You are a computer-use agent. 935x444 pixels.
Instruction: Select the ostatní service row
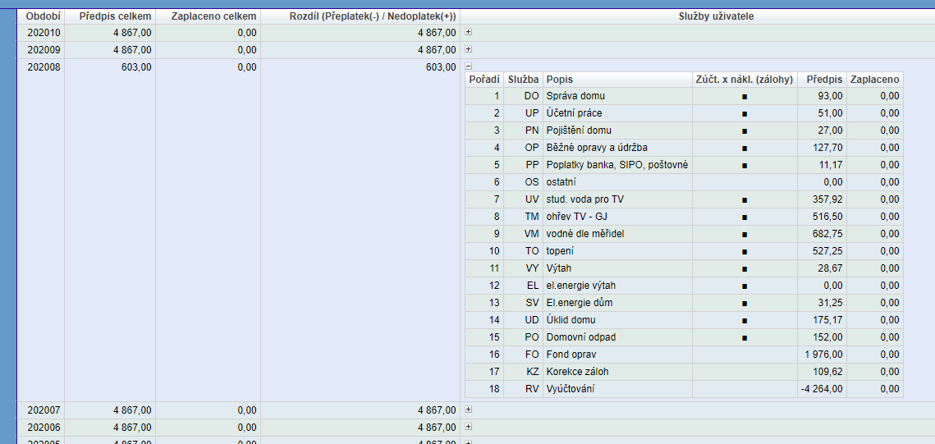pyautogui.click(x=685, y=182)
